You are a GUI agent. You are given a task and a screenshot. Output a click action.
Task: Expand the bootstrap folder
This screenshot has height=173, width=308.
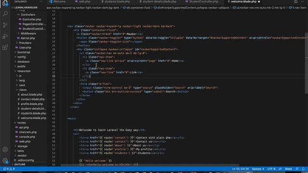pyautogui.click(x=24, y=52)
